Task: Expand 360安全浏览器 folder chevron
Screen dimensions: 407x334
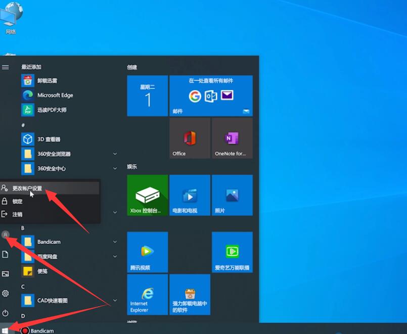Action: [115, 154]
